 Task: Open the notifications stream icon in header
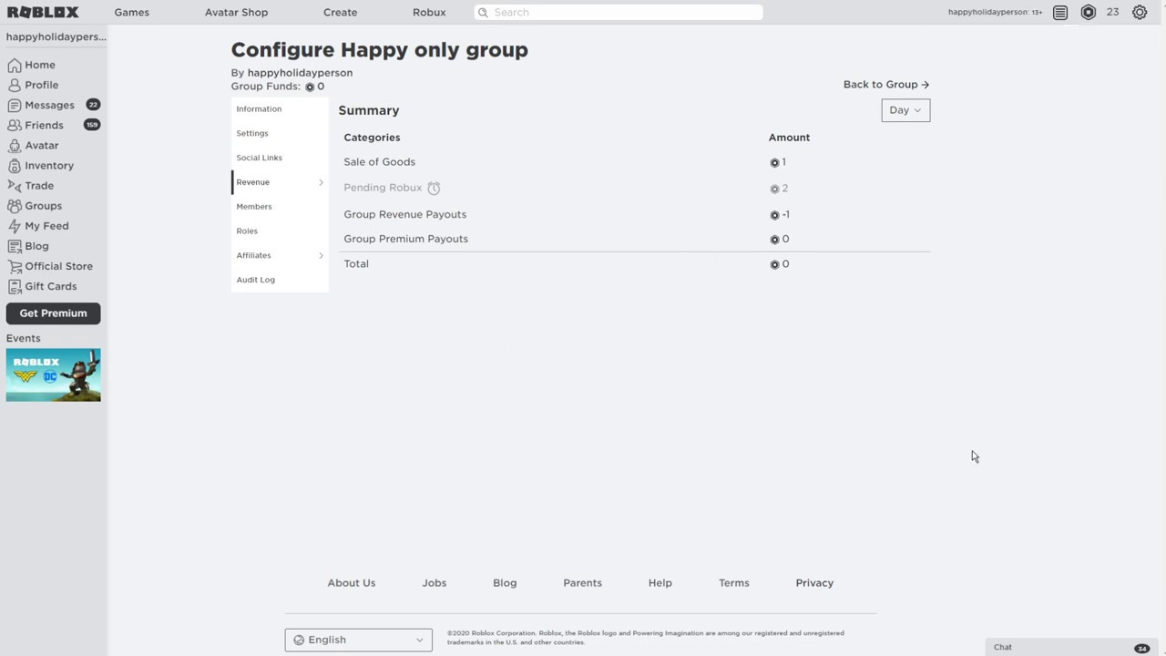(1060, 12)
